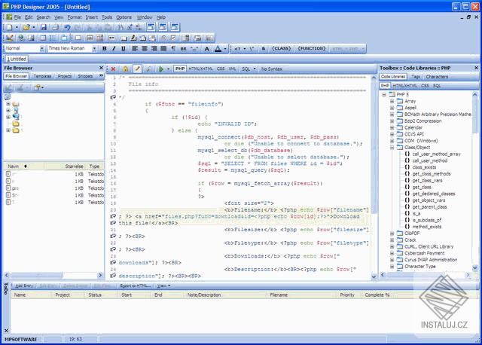The height and width of the screenshot is (345, 482).
Task: Sort the to-do list by Priority column
Action: pyautogui.click(x=347, y=295)
